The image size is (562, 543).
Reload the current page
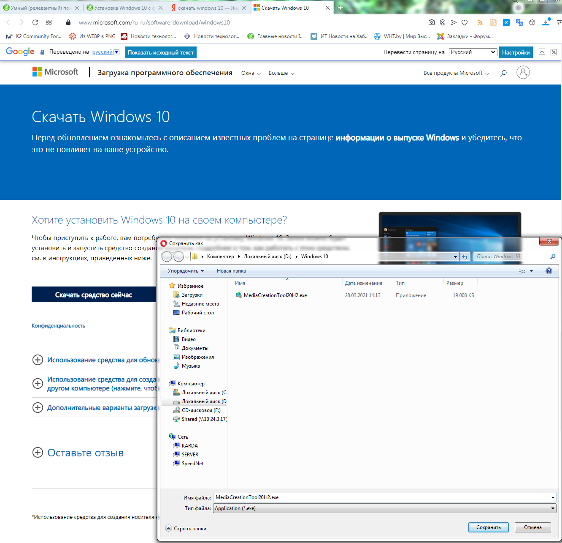click(x=35, y=22)
